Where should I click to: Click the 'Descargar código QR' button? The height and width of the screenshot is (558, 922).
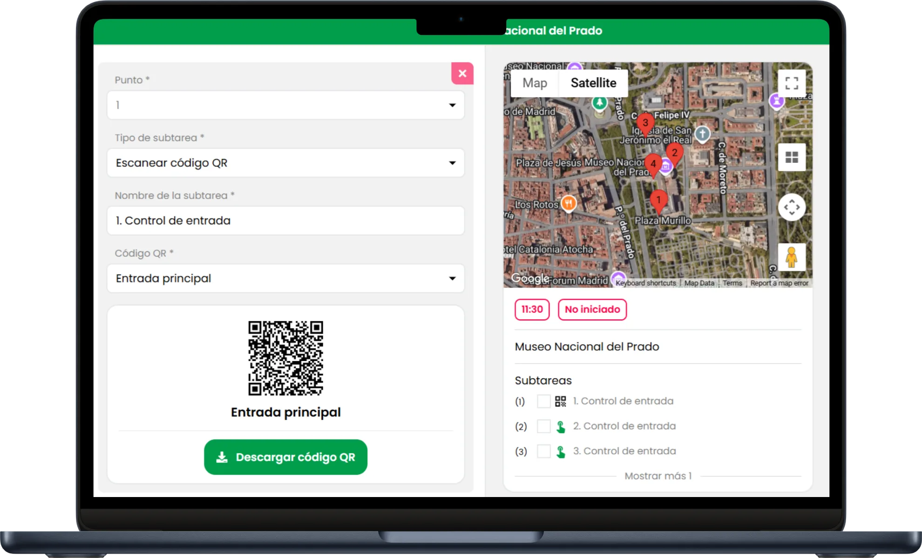coord(285,457)
